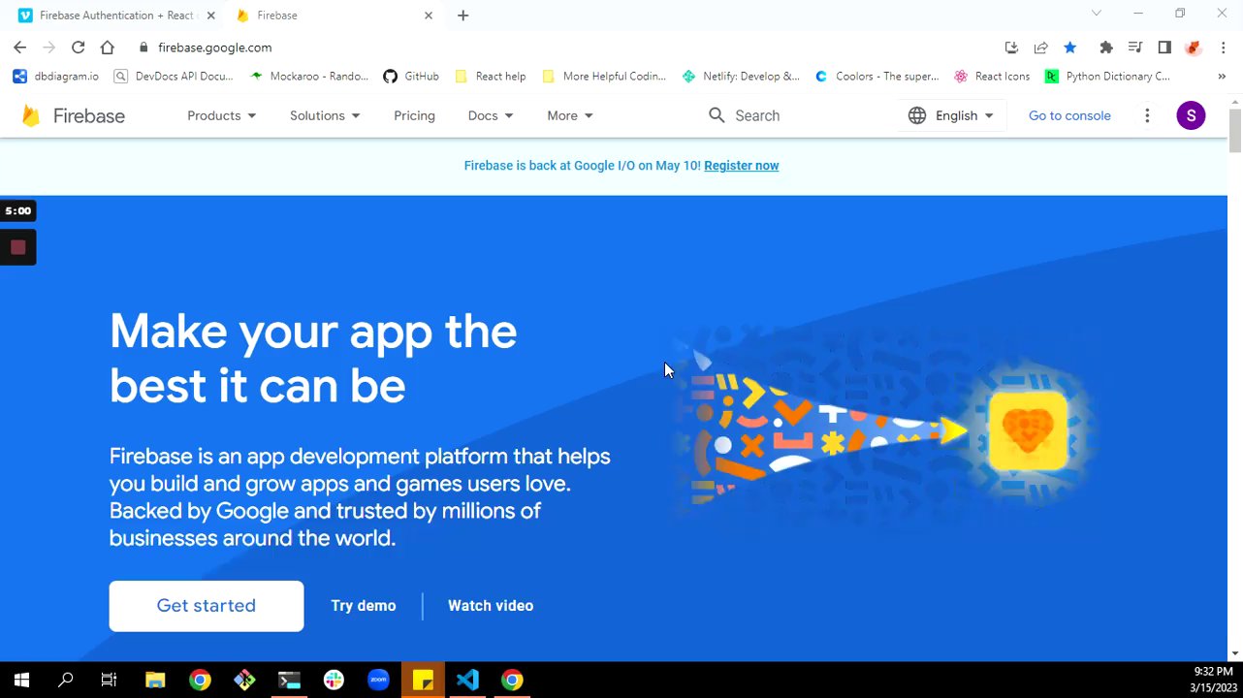Toggle the bookmark star icon
The width and height of the screenshot is (1243, 698).
[x=1070, y=48]
